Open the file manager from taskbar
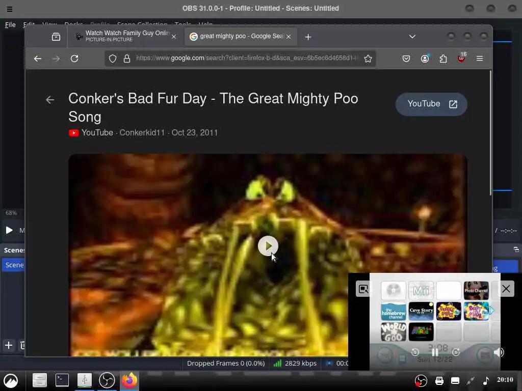The width and height of the screenshot is (522, 391). tap(40, 380)
